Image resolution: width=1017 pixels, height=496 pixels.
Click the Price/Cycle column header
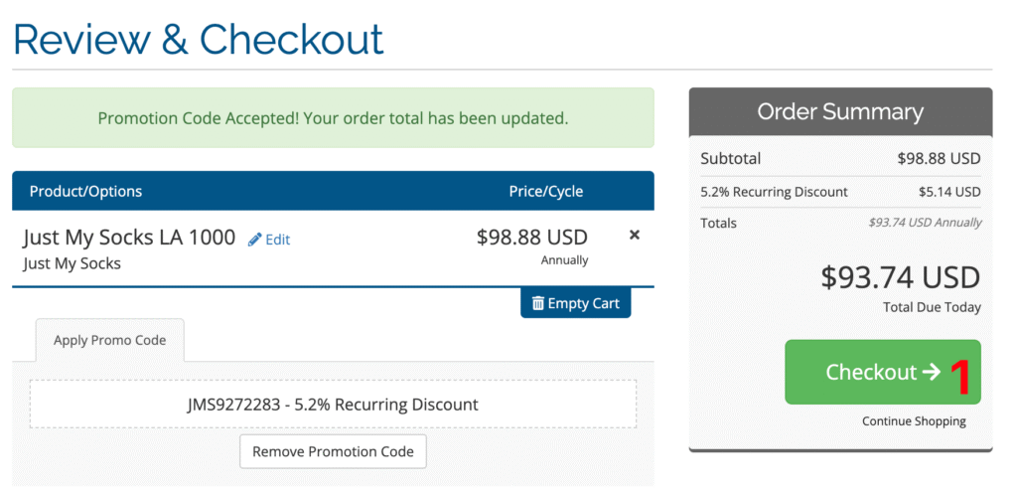point(545,192)
